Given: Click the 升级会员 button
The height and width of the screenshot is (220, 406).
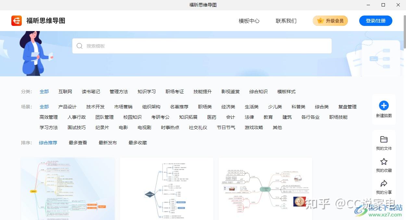Looking at the screenshot, I should point(330,20).
